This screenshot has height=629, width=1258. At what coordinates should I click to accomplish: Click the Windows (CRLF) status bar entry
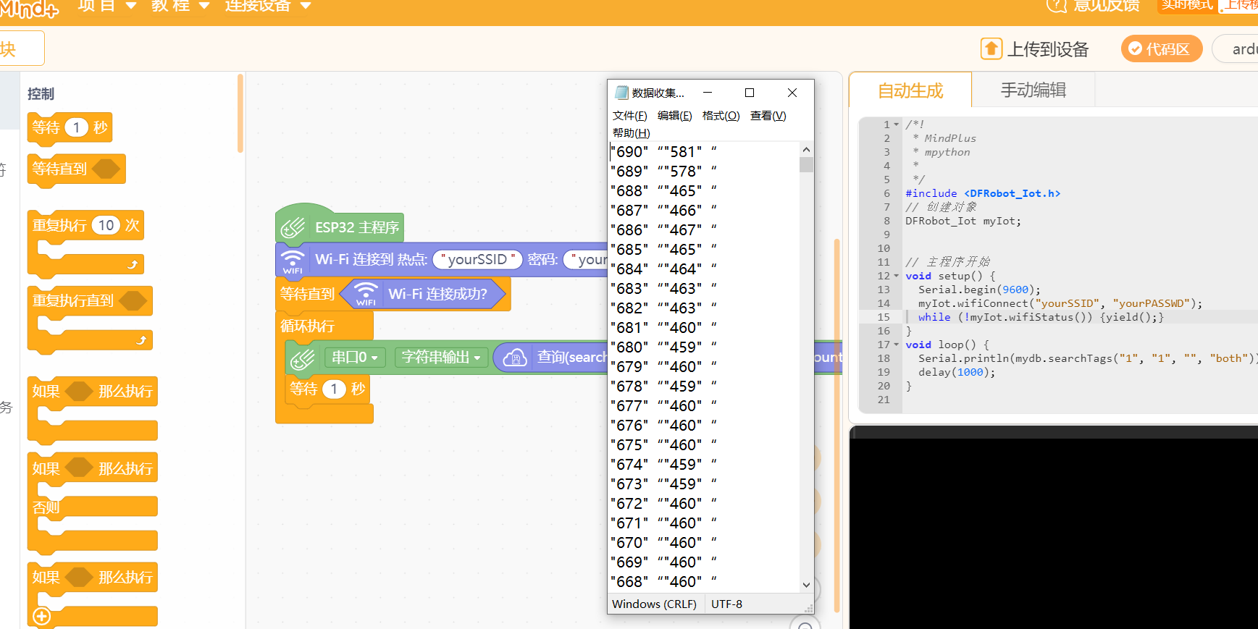click(x=654, y=604)
